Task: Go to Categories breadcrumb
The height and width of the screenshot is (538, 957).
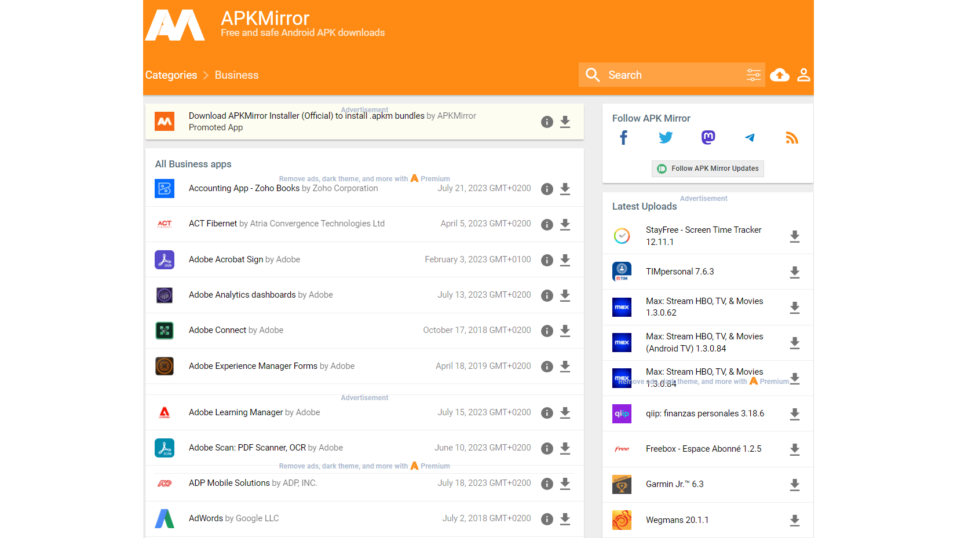Action: [171, 75]
